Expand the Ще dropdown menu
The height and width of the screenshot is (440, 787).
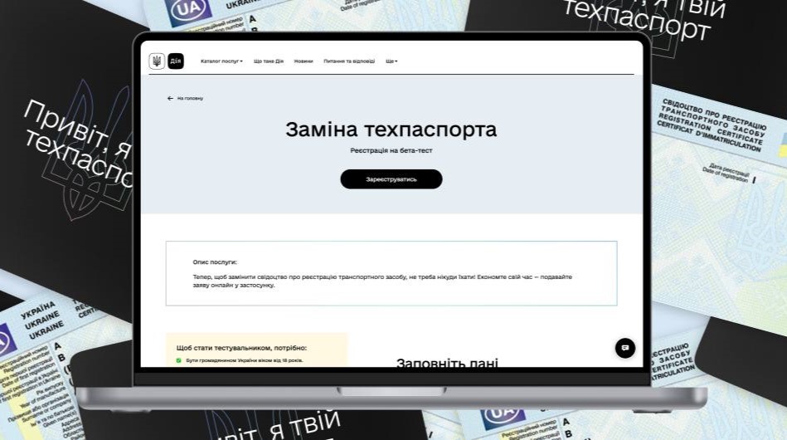click(x=391, y=61)
